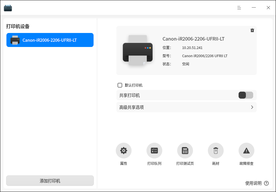Click the 耗材 label text
The height and width of the screenshot is (192, 276).
point(216,163)
